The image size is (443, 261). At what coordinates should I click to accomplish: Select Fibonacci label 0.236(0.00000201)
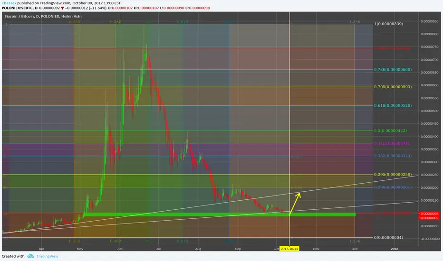tap(393, 187)
